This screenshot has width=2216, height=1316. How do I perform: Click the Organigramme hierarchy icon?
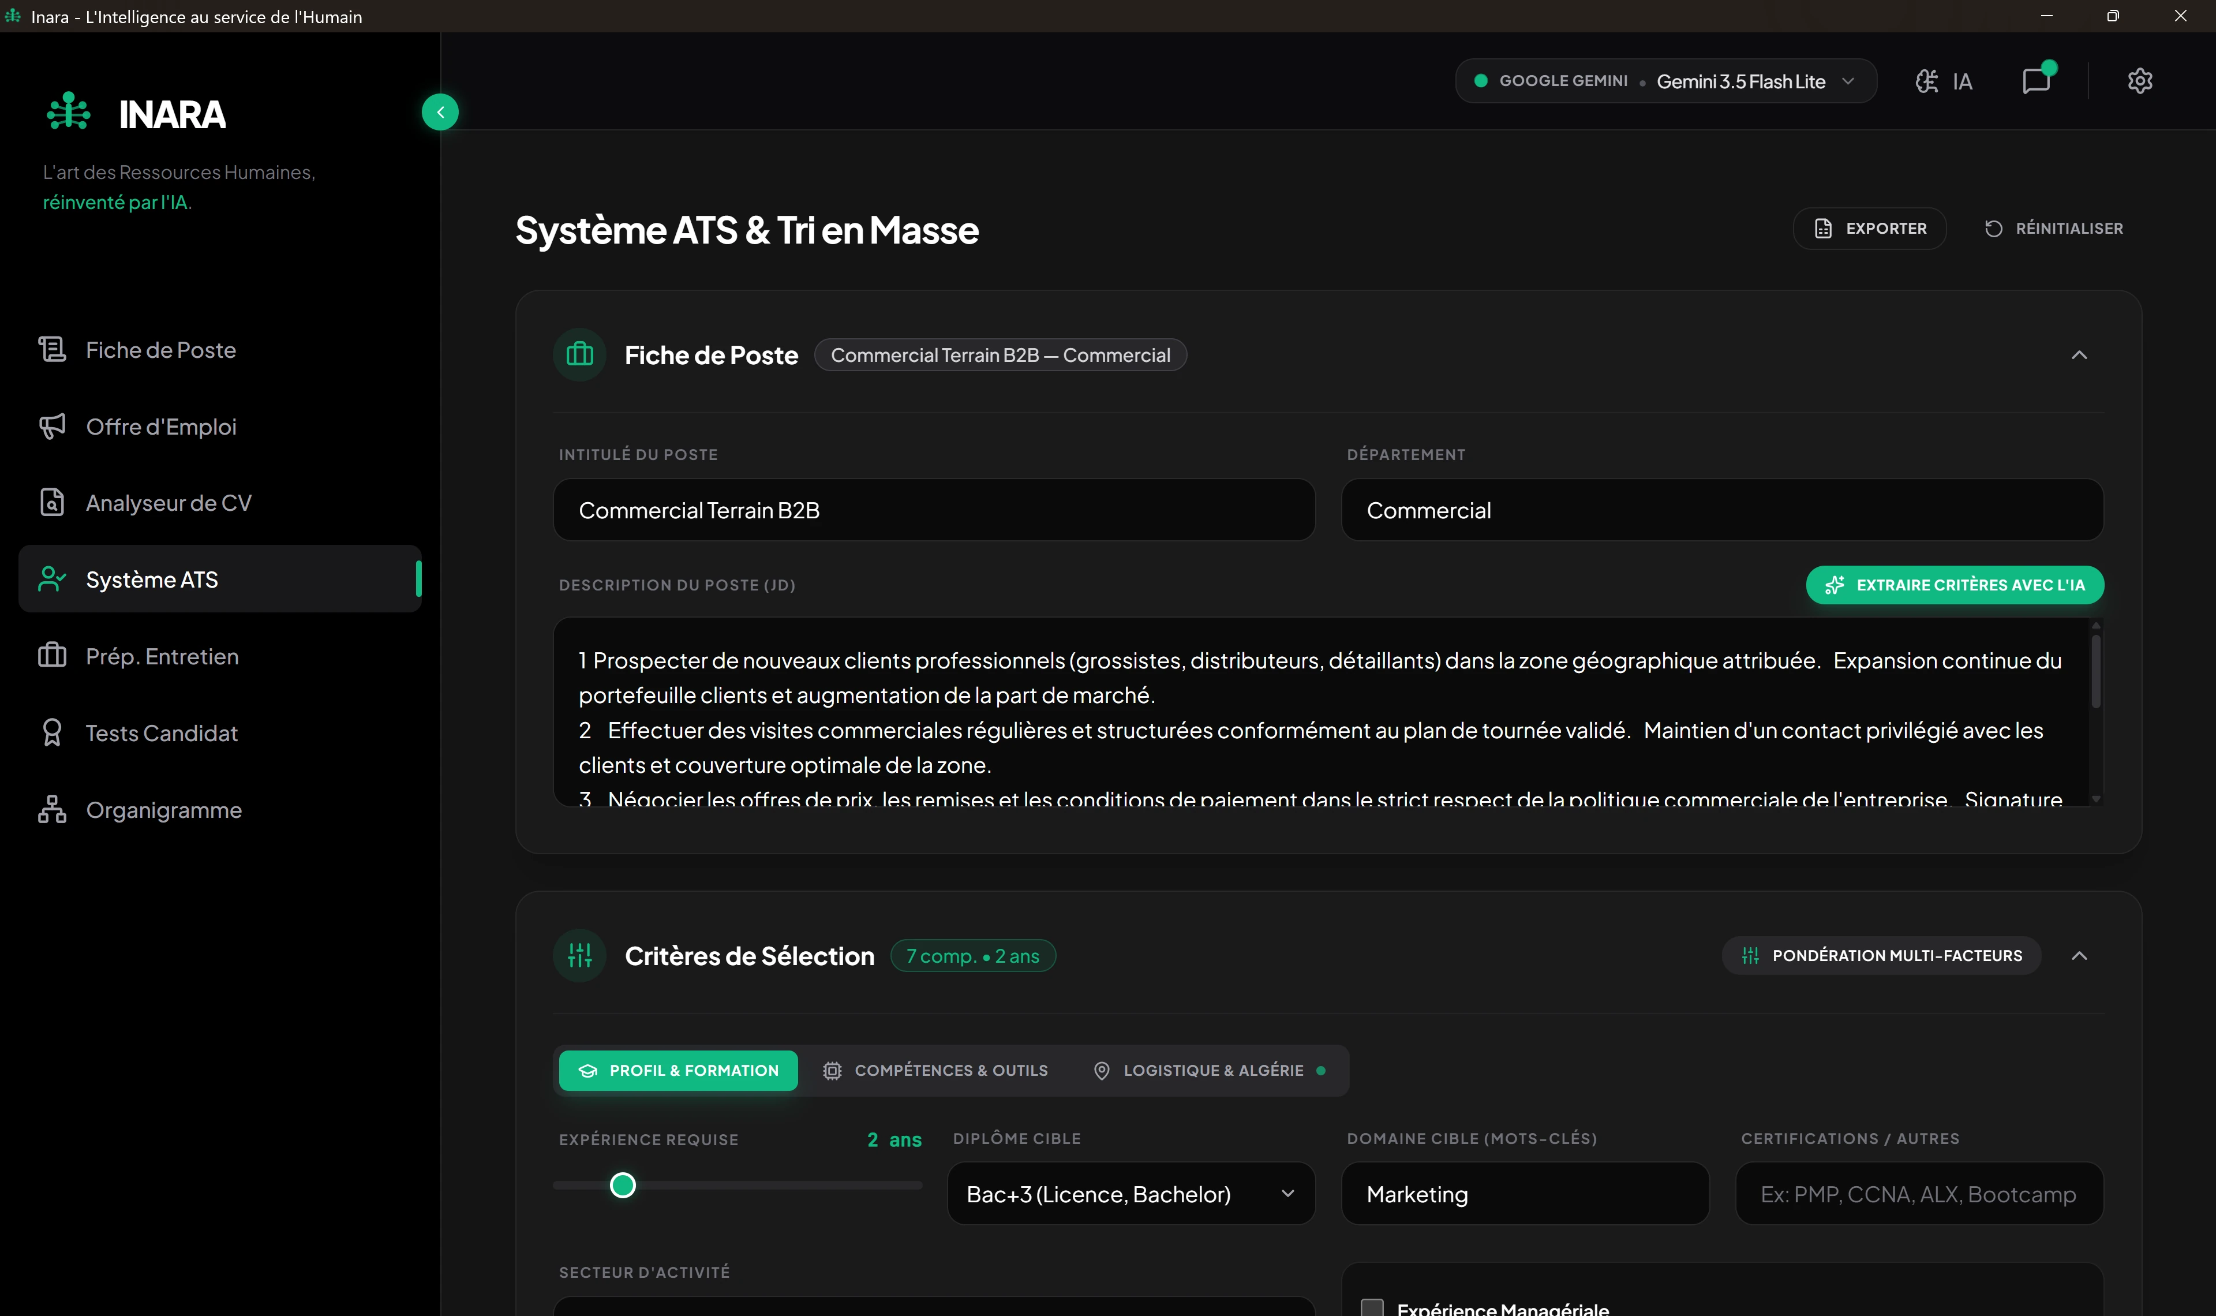pos(53,809)
